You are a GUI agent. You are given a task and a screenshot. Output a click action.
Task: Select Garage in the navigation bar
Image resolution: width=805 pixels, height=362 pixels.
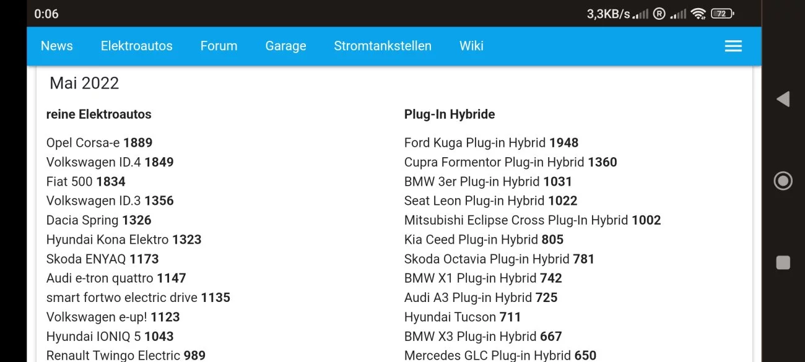click(x=285, y=46)
